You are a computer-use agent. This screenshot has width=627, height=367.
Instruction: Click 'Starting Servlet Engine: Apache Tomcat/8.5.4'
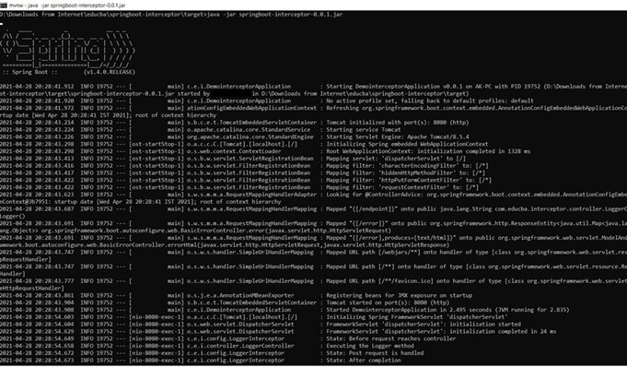coord(398,137)
